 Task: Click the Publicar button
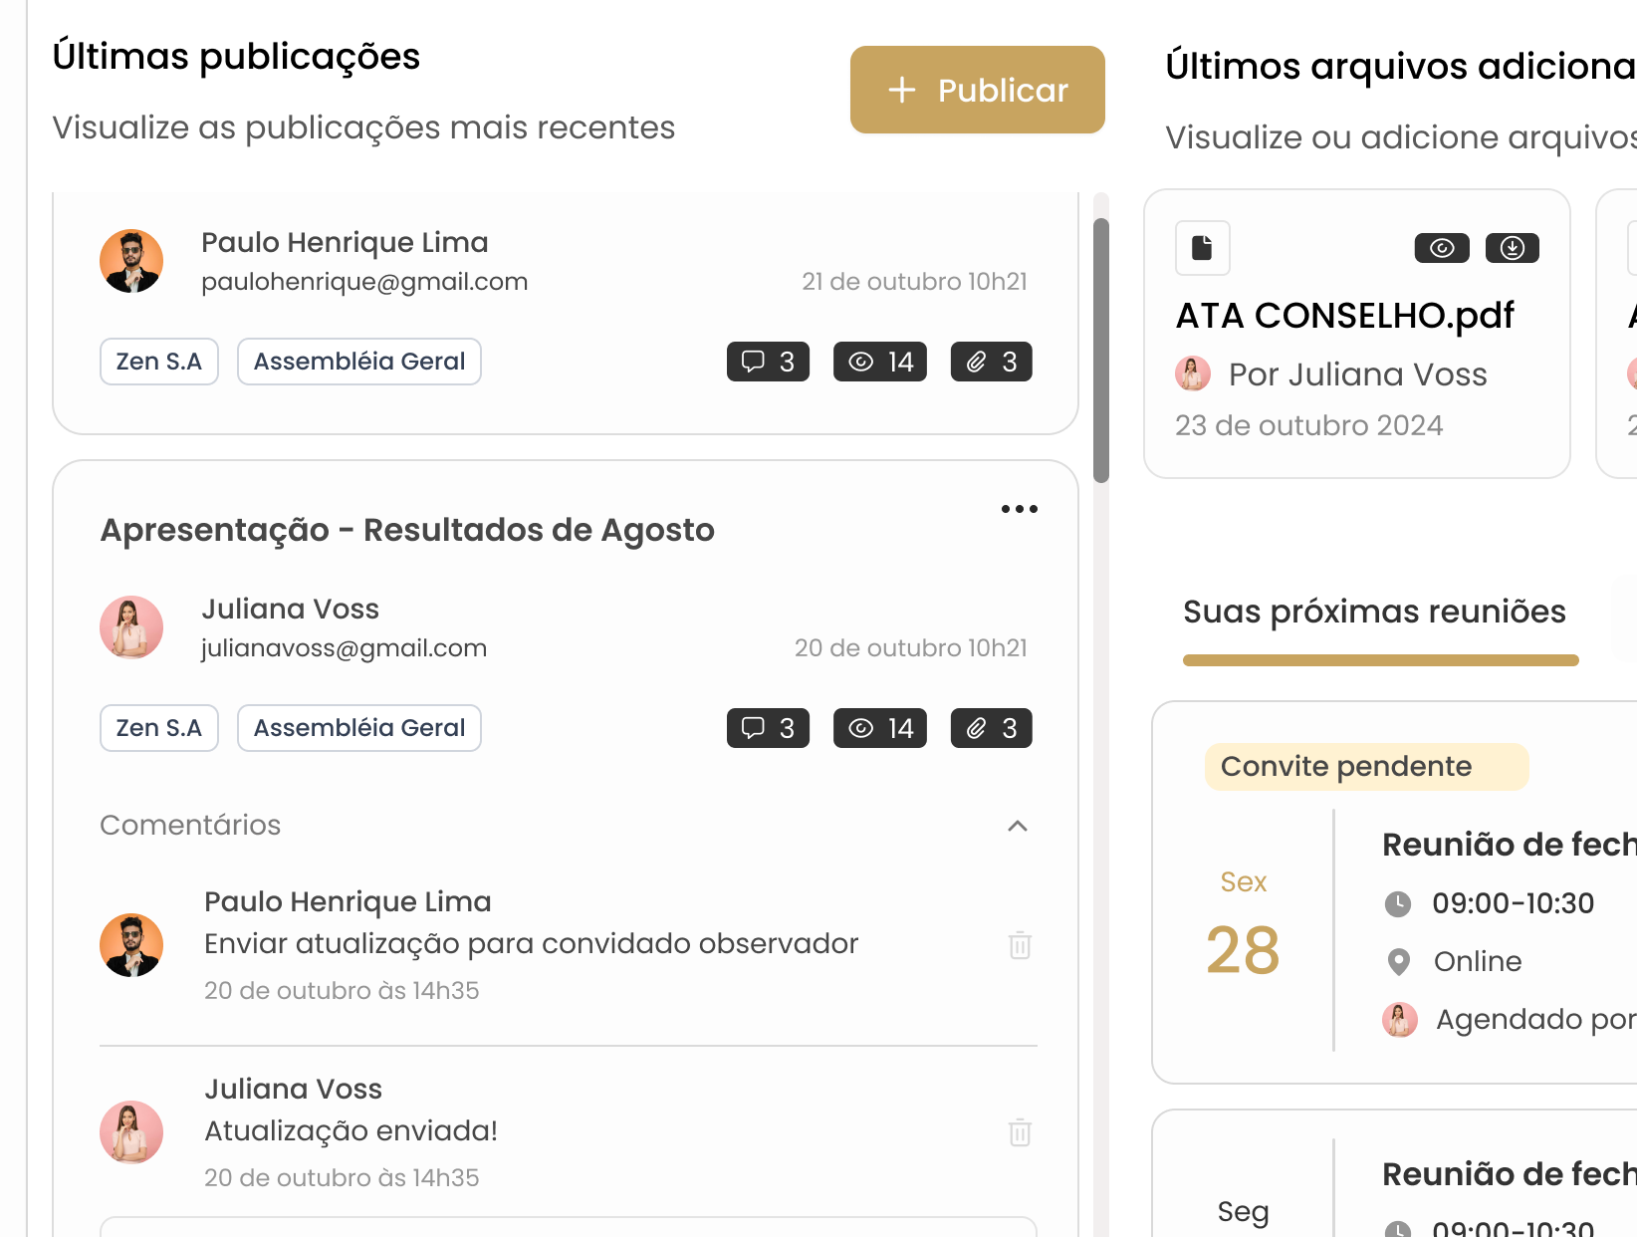pyautogui.click(x=977, y=90)
